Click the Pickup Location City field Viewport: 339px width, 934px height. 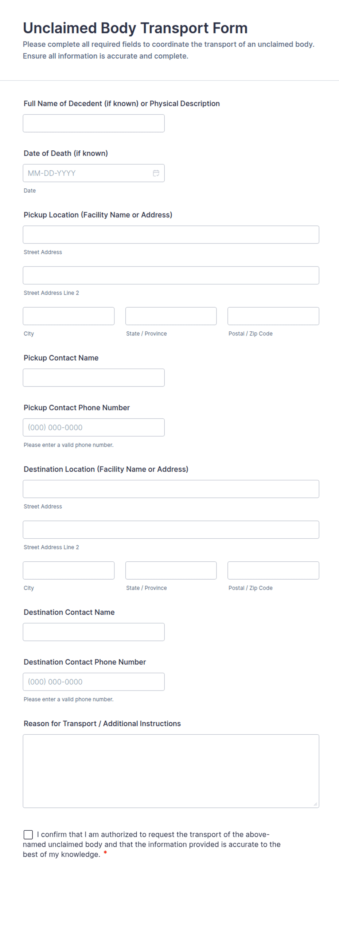[69, 316]
